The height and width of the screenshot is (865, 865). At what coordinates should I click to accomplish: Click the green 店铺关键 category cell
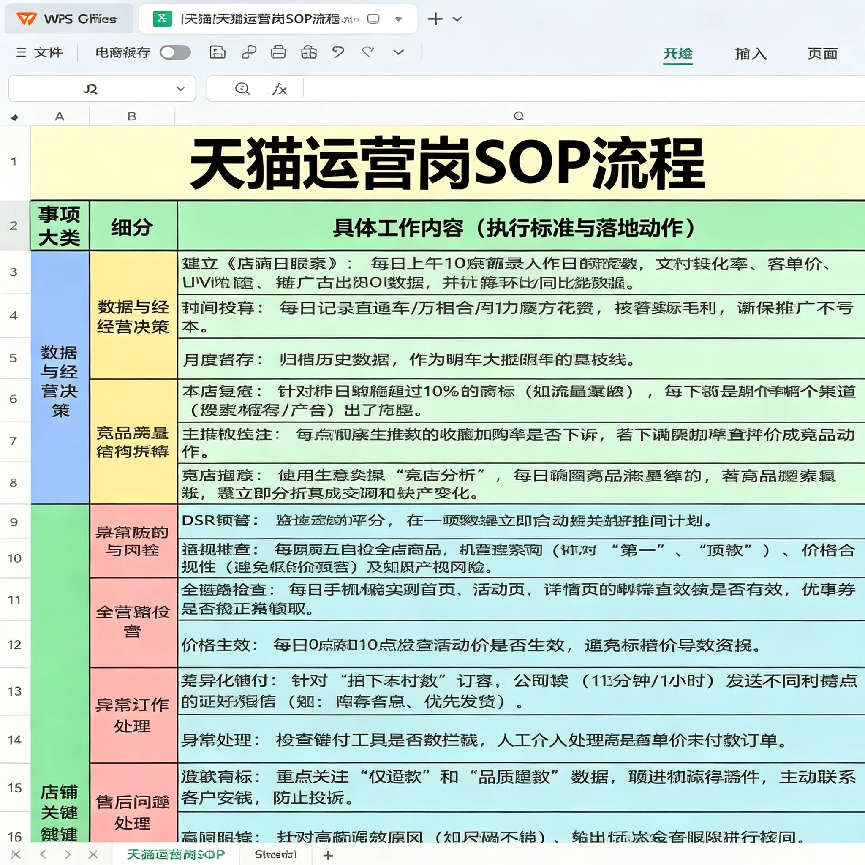pos(60,674)
